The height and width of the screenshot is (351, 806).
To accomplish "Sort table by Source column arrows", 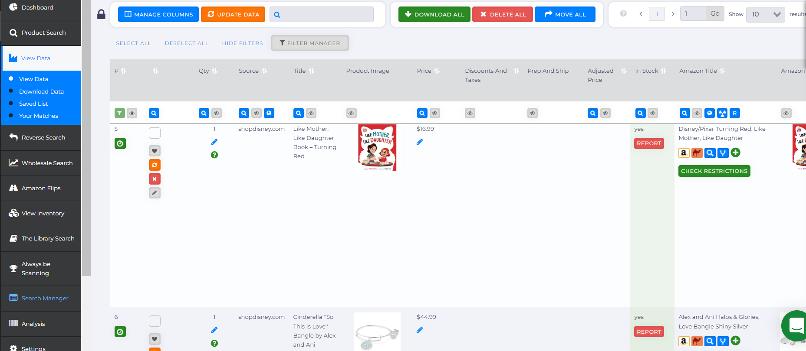I will coord(264,71).
